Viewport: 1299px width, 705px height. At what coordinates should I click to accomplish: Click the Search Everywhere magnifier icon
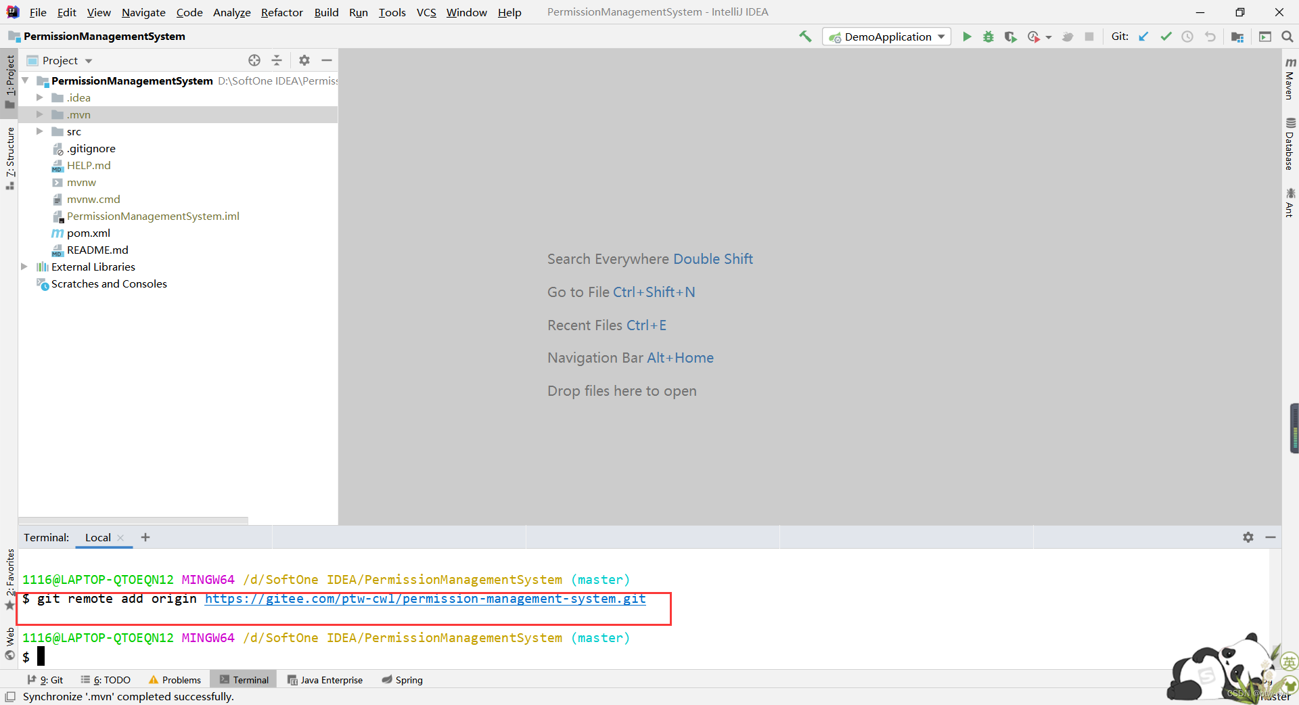1287,37
